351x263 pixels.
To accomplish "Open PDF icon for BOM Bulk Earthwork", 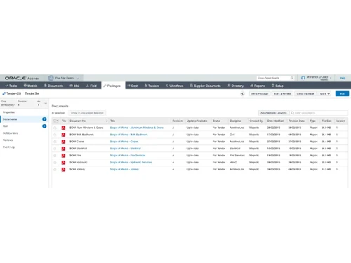I will 63,135.
